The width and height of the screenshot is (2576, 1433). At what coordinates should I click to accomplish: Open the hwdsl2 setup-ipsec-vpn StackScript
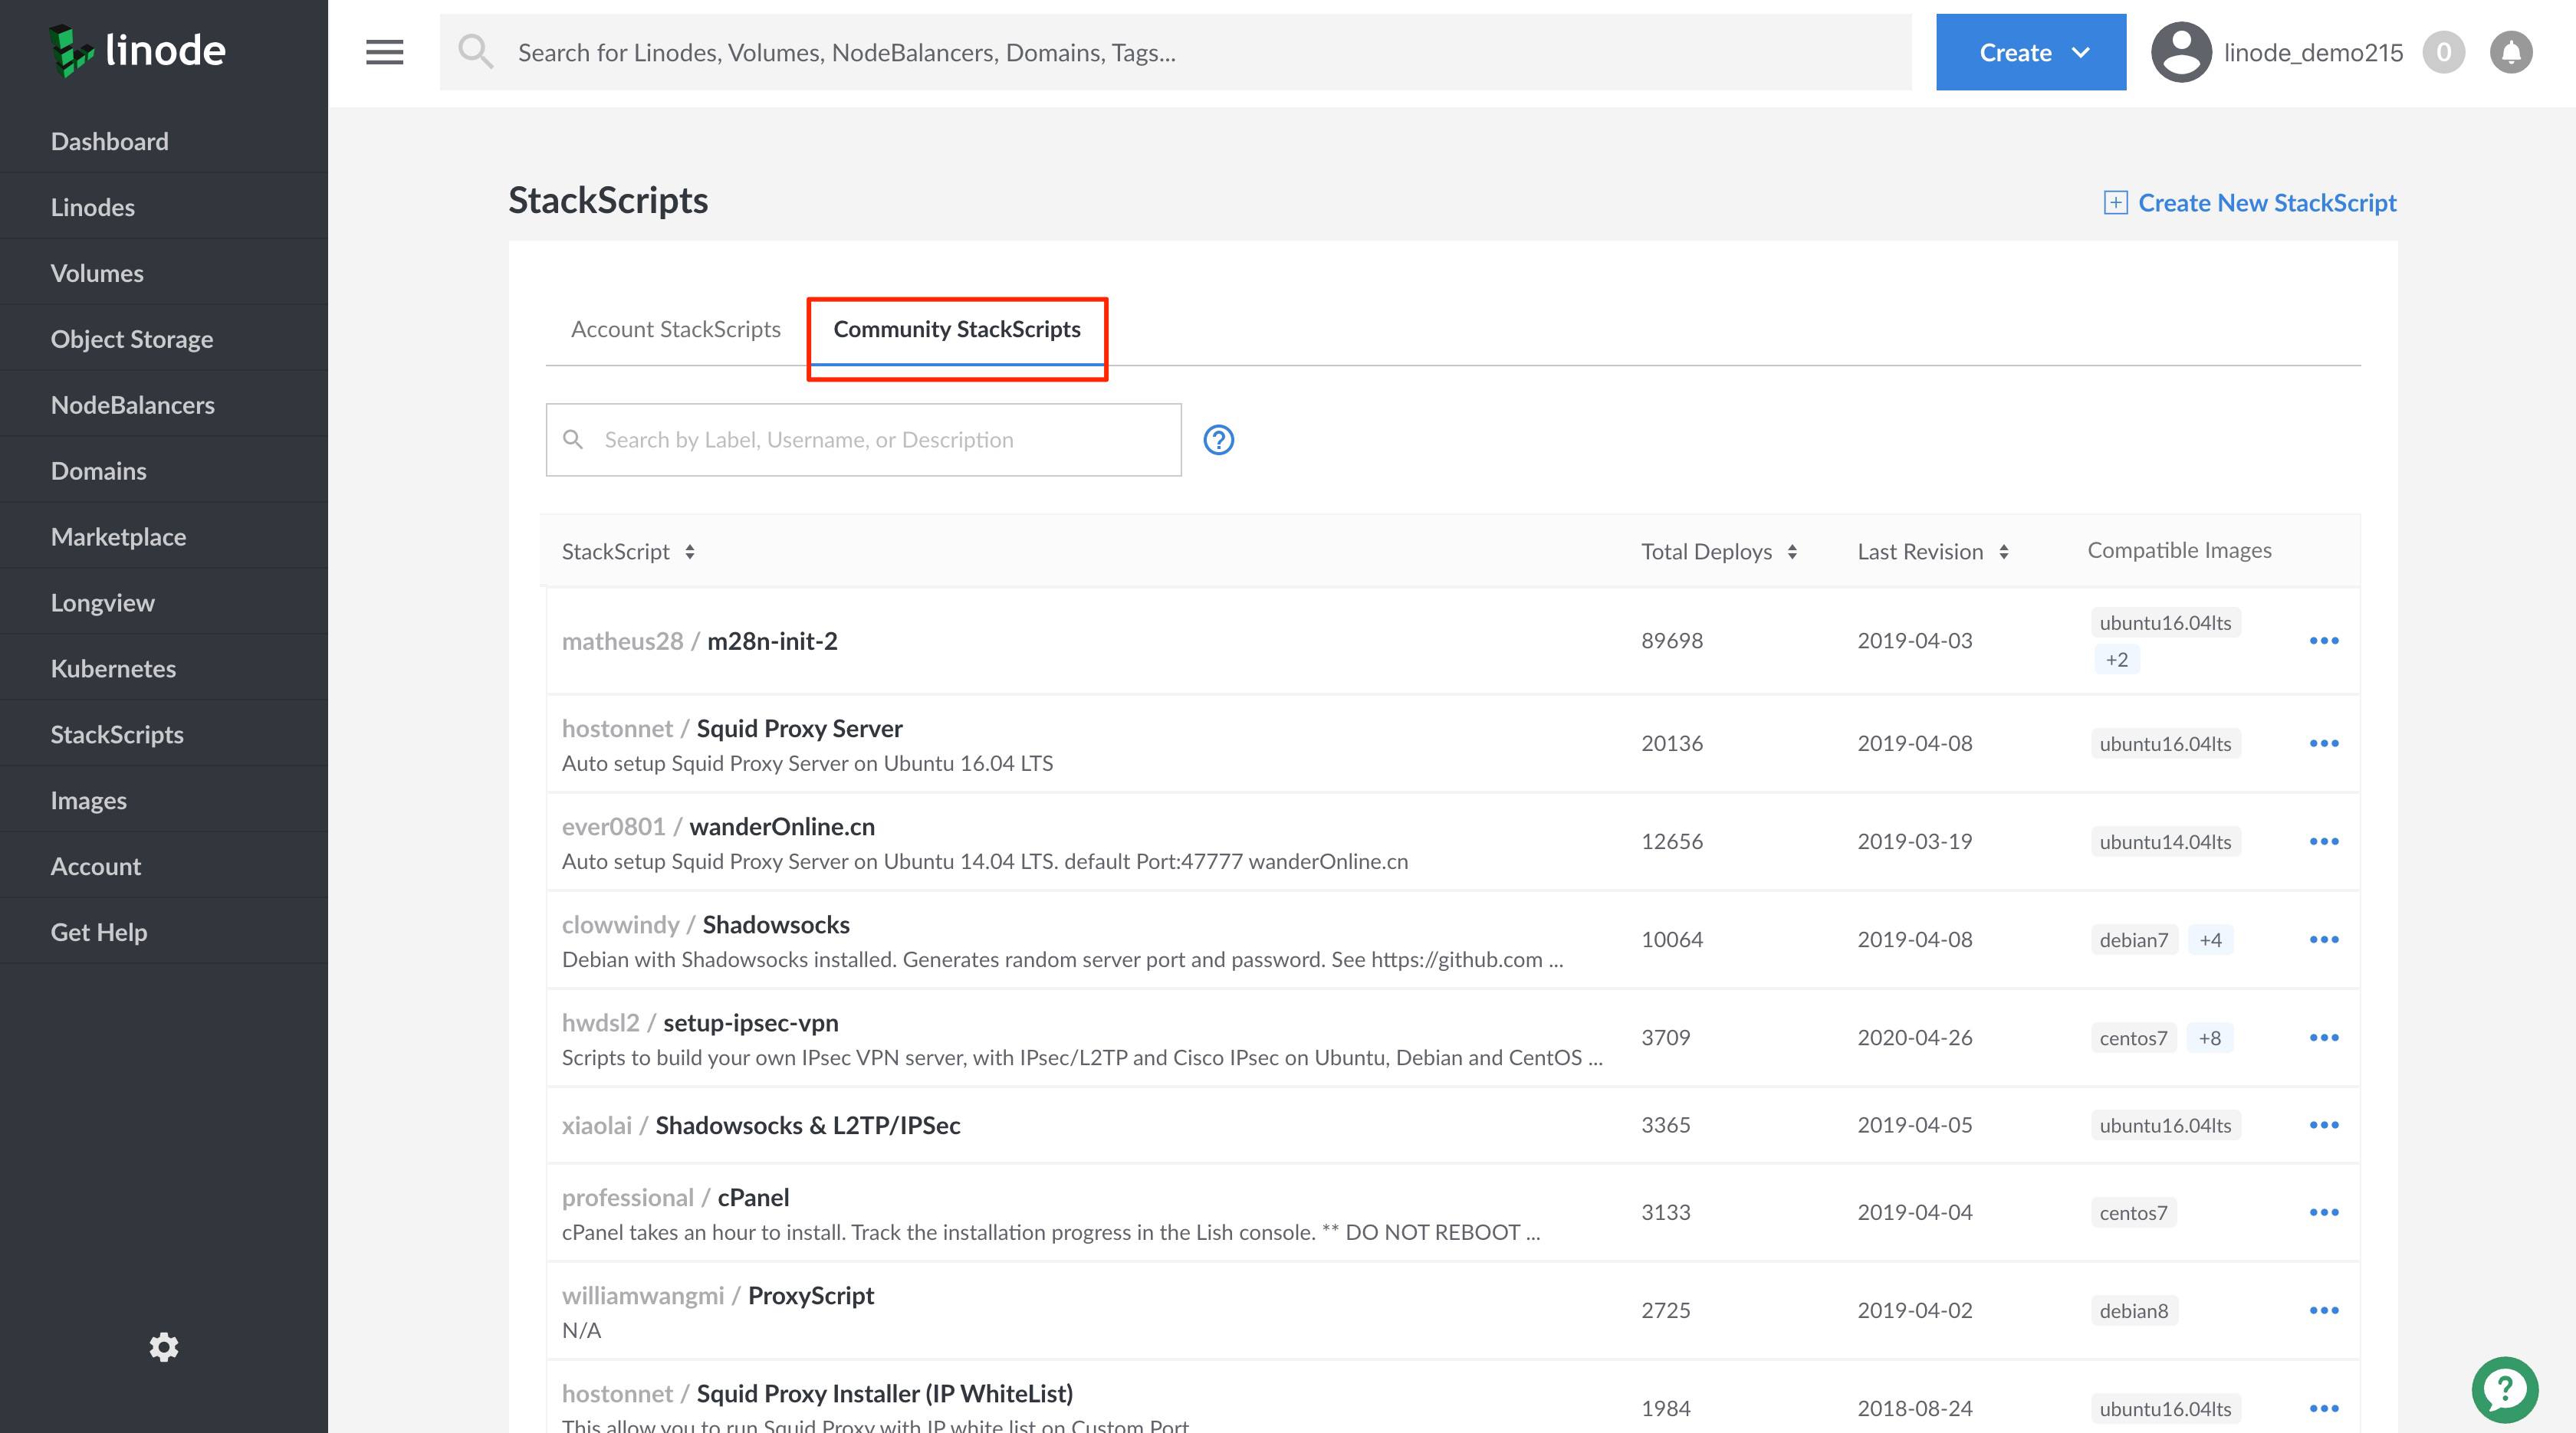[750, 1022]
